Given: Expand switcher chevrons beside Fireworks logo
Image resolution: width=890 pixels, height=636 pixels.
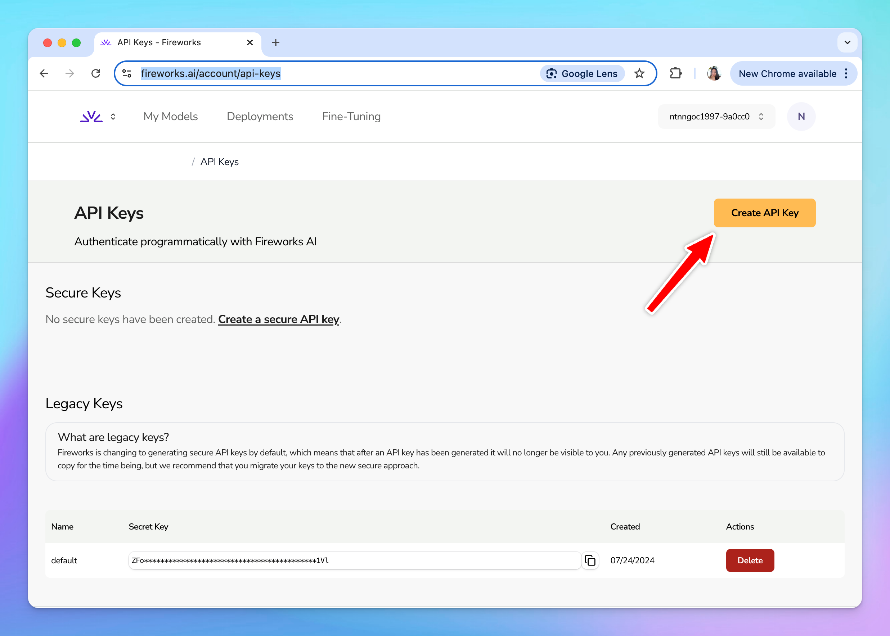Looking at the screenshot, I should [x=113, y=117].
